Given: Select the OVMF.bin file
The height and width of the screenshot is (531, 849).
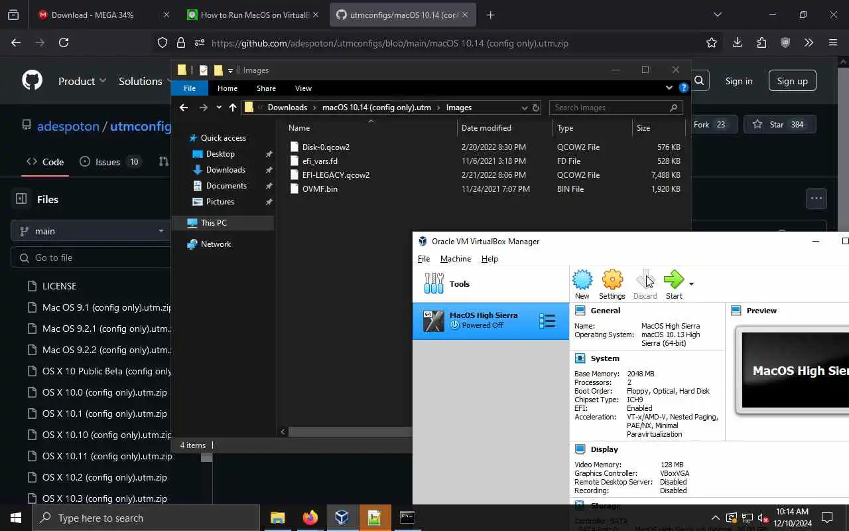Looking at the screenshot, I should pos(320,189).
